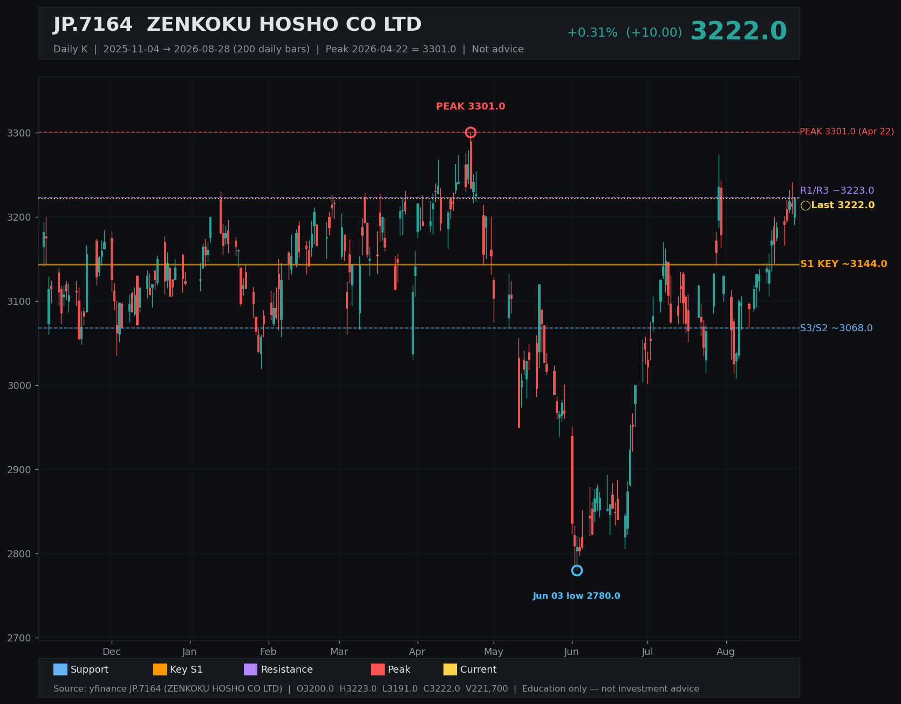901x704 pixels.
Task: Click the Feb x-axis month label
Action: point(268,652)
